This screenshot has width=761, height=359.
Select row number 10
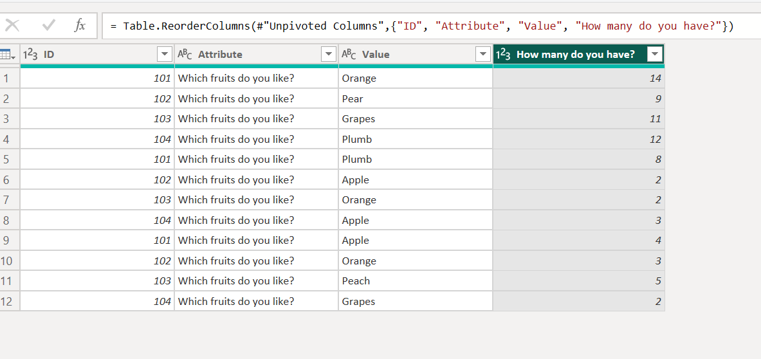click(x=10, y=261)
